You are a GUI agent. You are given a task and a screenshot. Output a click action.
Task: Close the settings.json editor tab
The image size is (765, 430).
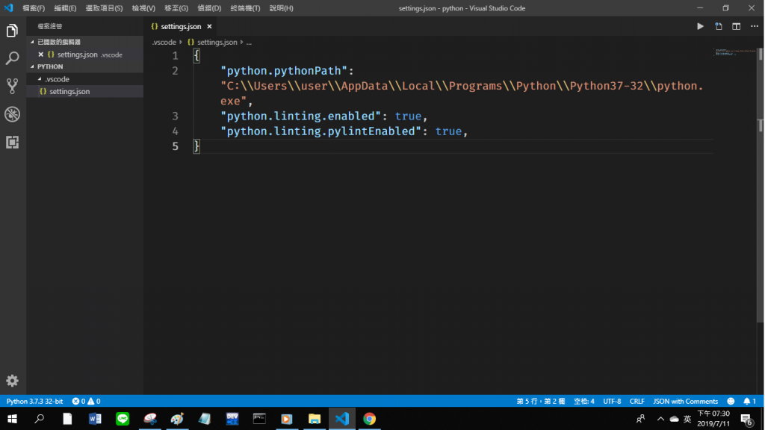[209, 26]
